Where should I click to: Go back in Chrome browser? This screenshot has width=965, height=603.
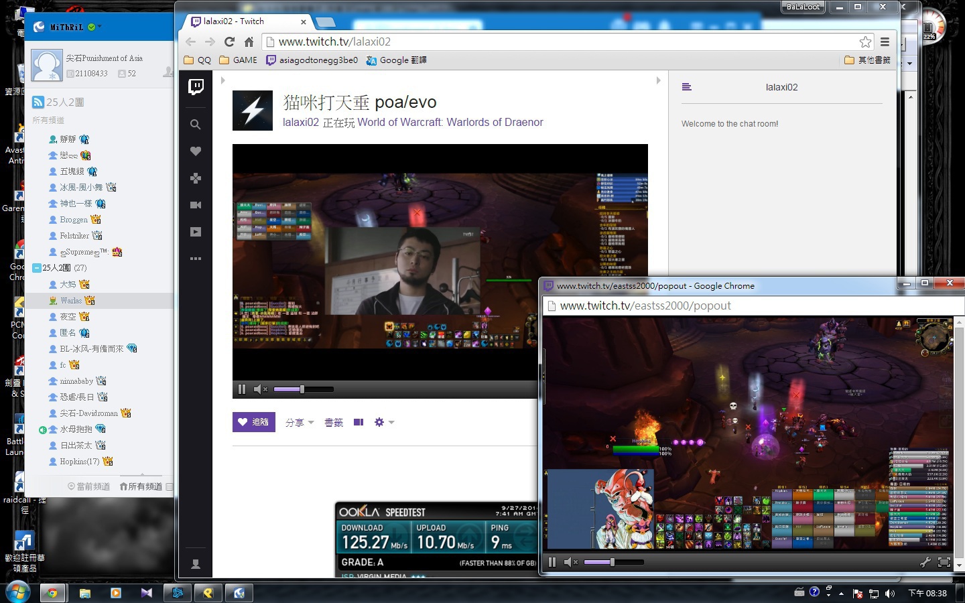[191, 42]
